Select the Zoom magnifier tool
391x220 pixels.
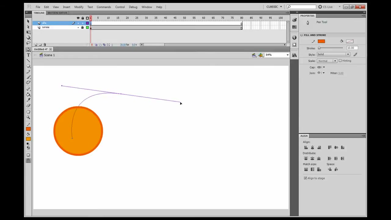[28, 117]
